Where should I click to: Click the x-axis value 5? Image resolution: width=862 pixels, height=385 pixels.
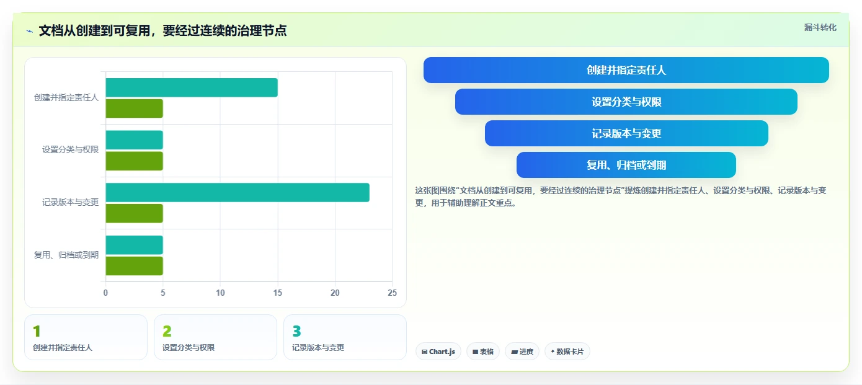(163, 293)
